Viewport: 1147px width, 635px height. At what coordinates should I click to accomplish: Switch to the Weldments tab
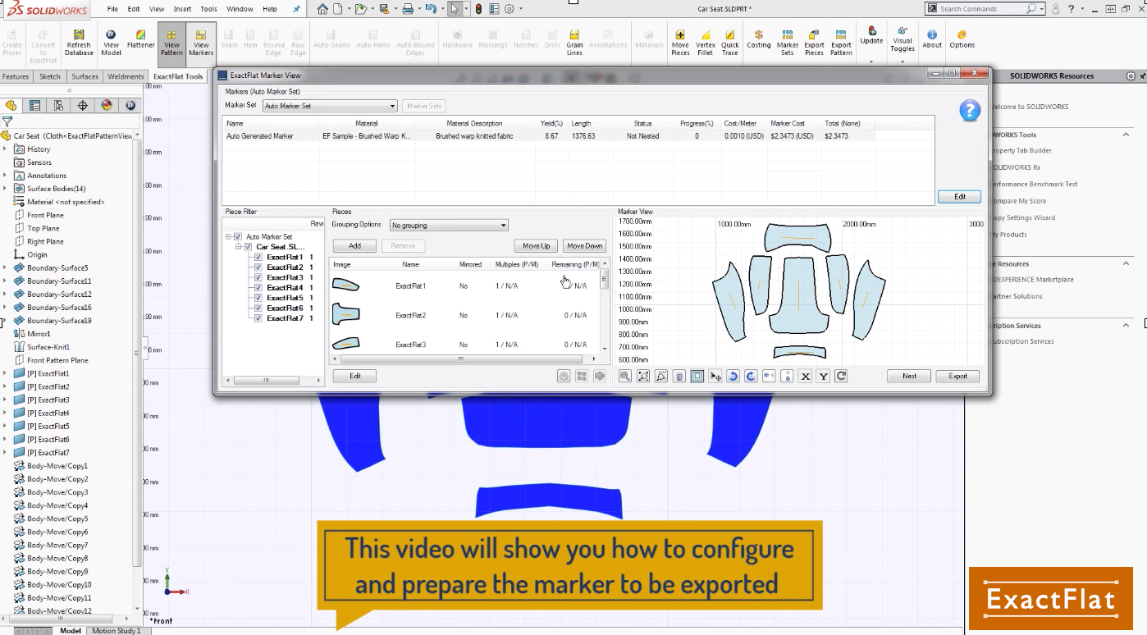point(126,76)
